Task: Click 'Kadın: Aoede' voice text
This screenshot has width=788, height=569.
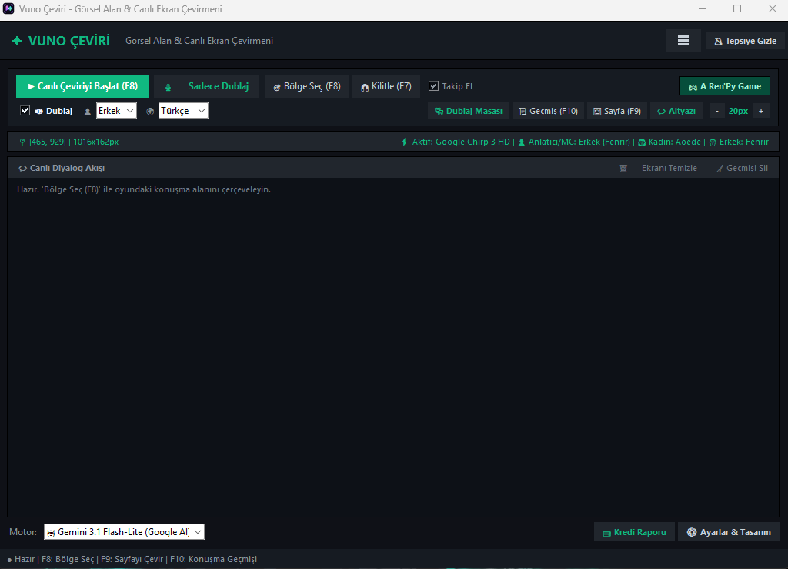Action: (x=674, y=142)
